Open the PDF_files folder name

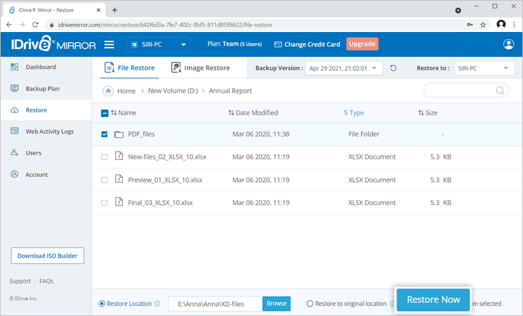pos(141,134)
